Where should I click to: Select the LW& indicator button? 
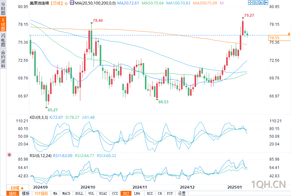137,194
